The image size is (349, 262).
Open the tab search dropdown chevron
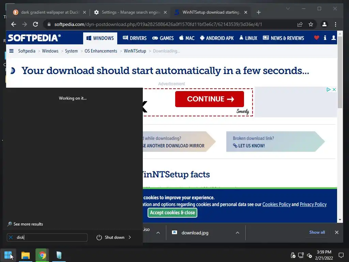coord(288,9)
